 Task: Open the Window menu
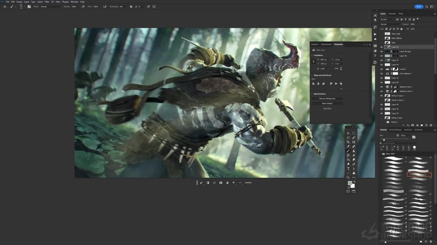pyautogui.click(x=75, y=2)
